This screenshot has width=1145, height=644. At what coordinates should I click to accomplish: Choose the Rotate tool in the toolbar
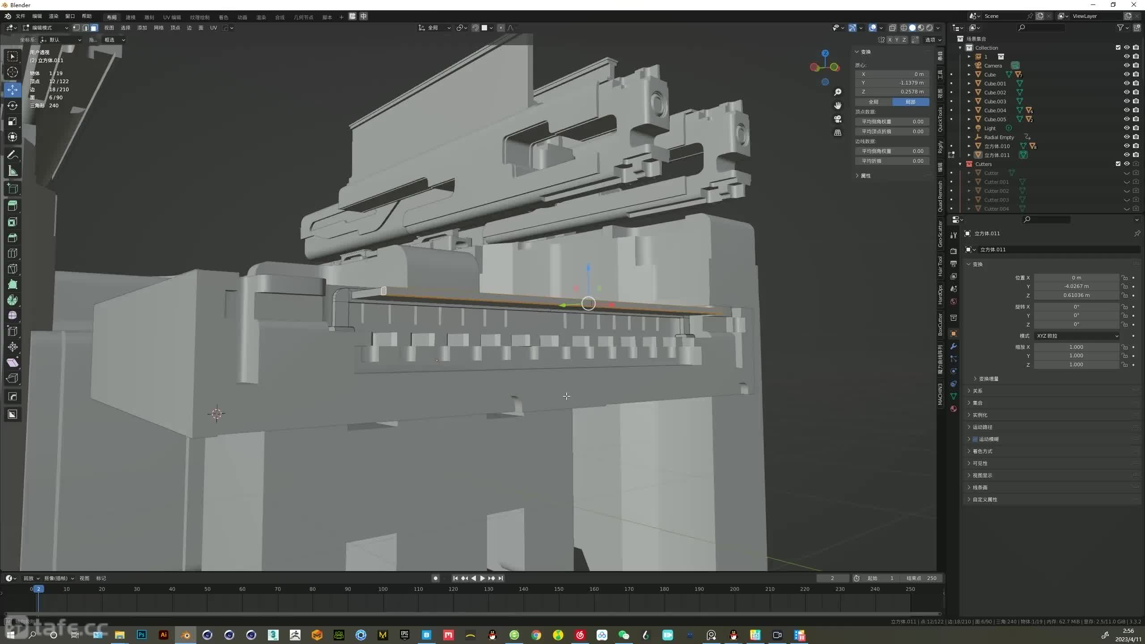pos(13,106)
